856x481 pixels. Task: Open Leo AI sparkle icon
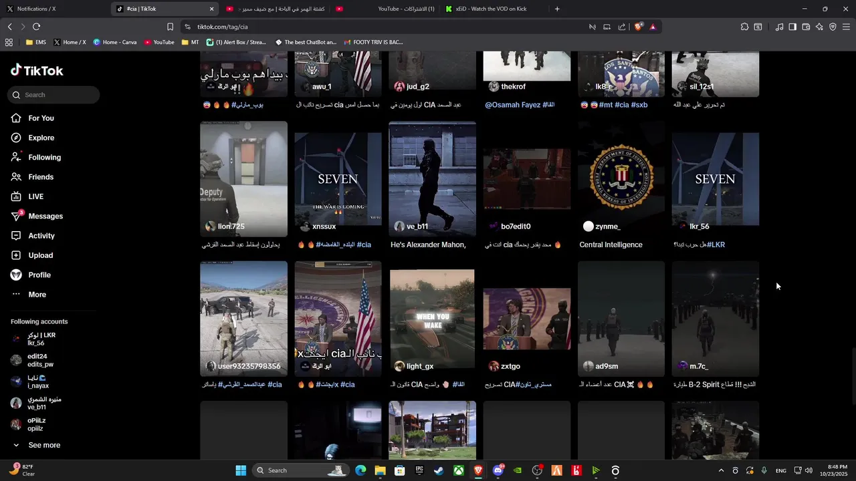(x=819, y=27)
